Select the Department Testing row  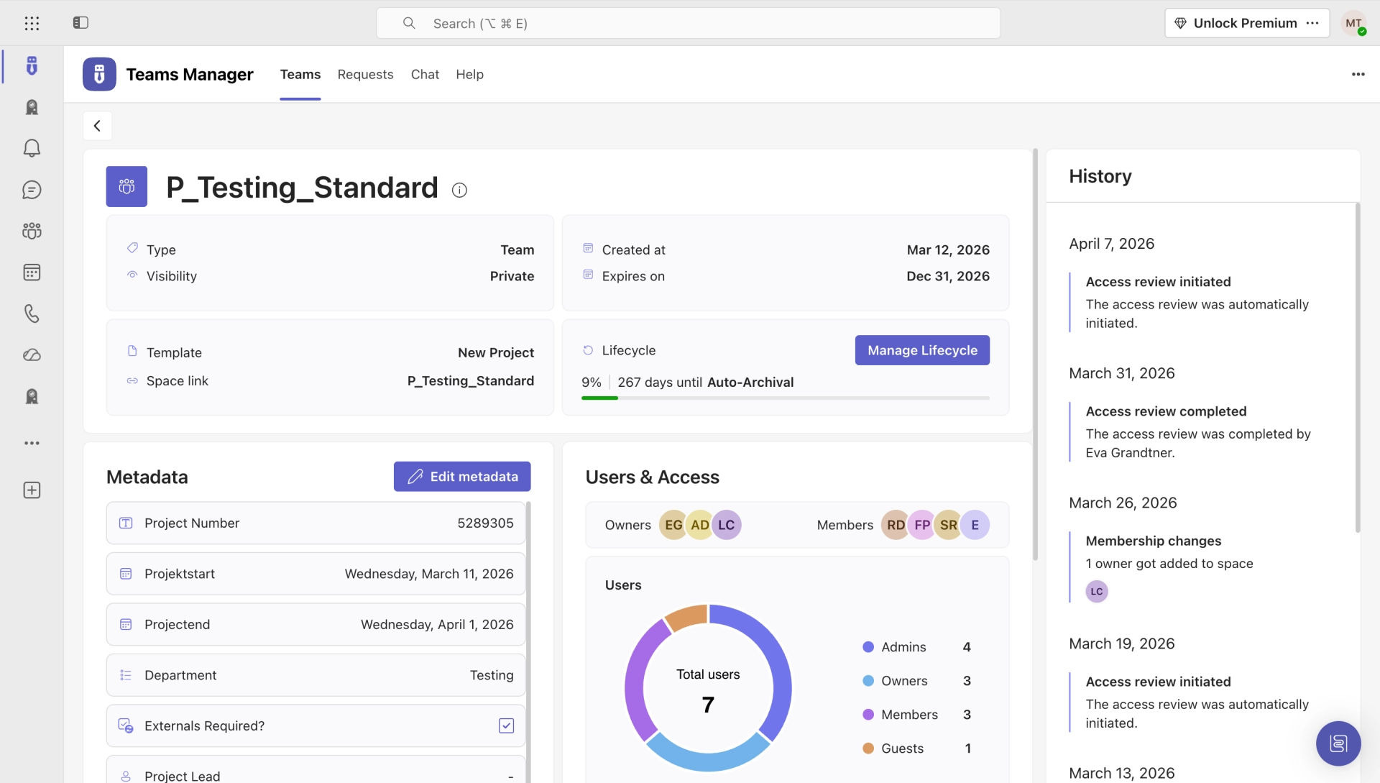pos(316,675)
